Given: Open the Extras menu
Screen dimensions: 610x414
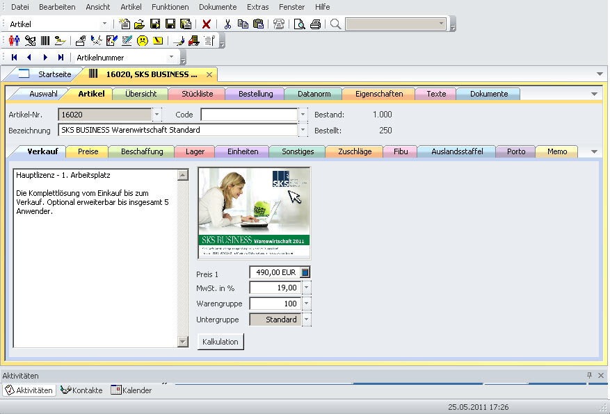Looking at the screenshot, I should tap(257, 7).
